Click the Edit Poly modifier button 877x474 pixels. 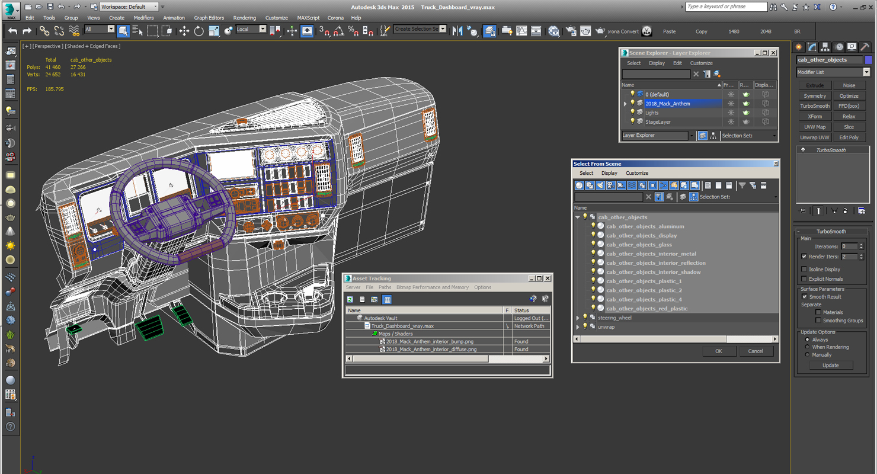[849, 137]
